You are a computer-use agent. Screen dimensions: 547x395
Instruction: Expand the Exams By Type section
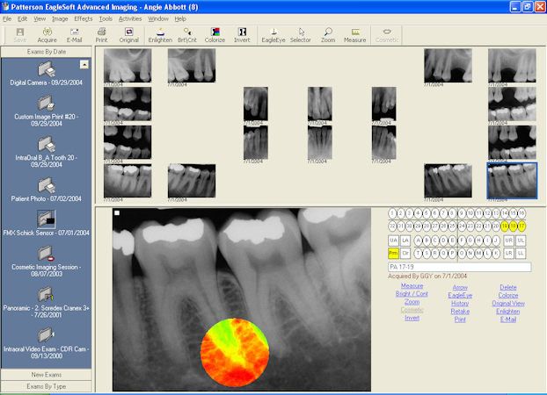(47, 386)
